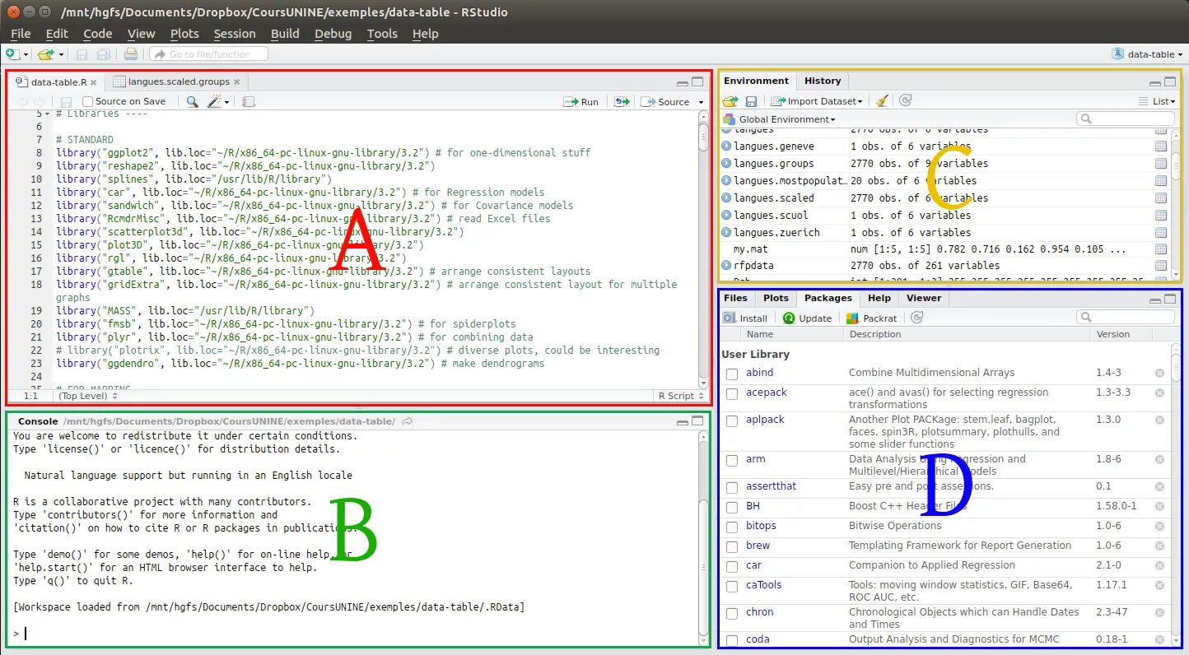Click the find/replace magnifier in editor toolbar
The image size is (1189, 655).
192,102
